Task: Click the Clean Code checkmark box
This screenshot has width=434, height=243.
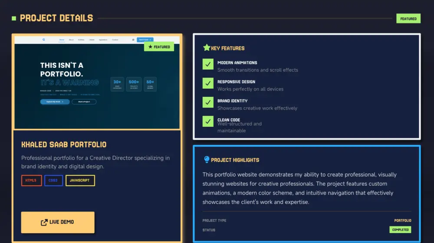Action: tap(208, 121)
